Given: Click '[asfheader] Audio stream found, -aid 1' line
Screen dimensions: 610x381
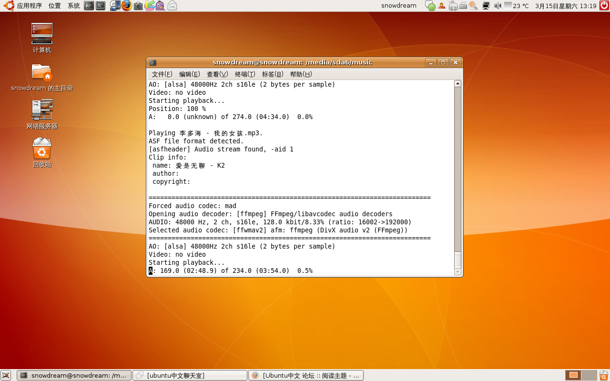Looking at the screenshot, I should (221, 149).
